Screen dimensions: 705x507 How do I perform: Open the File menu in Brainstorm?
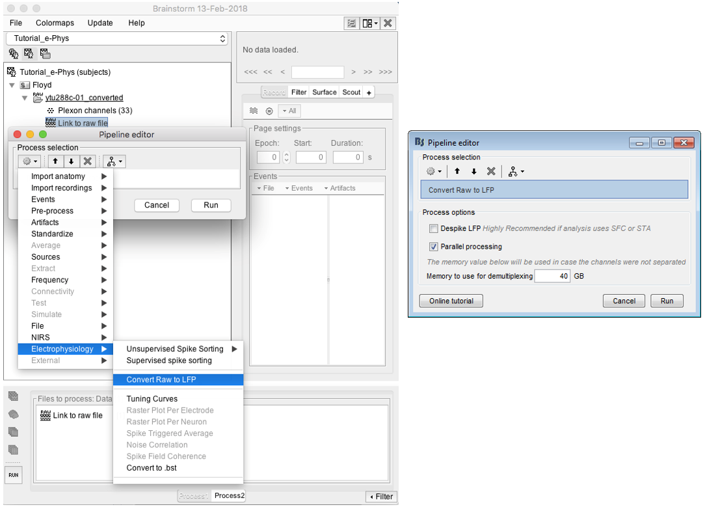point(16,23)
